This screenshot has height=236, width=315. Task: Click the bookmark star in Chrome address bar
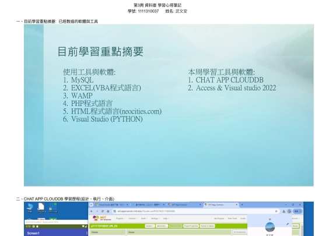[x=276, y=211]
